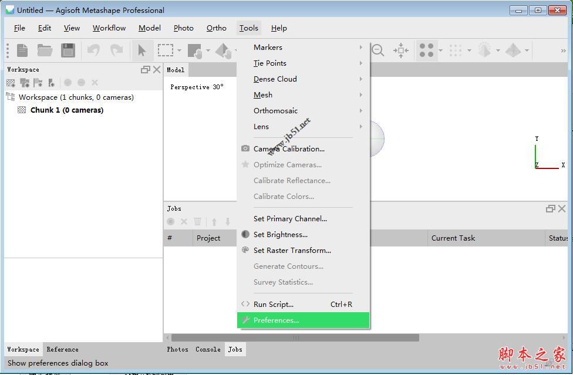Click the Undo arrow in the toolbar
Screen dimensions: 573x375
pos(93,50)
